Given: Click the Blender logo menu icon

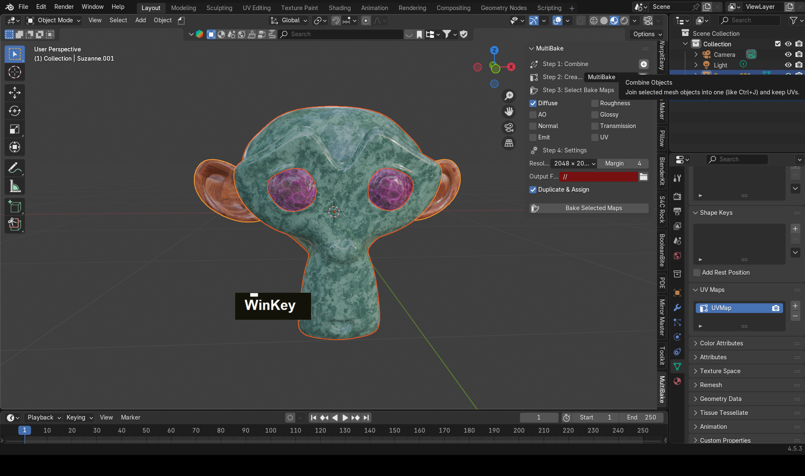Looking at the screenshot, I should pos(9,7).
